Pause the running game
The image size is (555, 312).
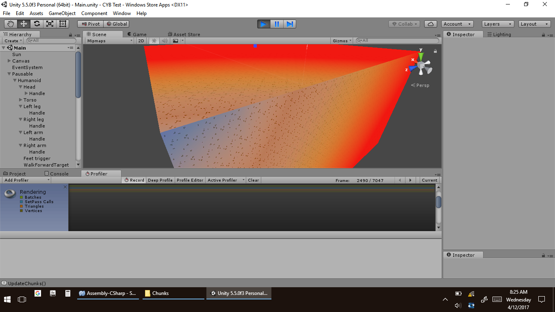click(x=277, y=24)
